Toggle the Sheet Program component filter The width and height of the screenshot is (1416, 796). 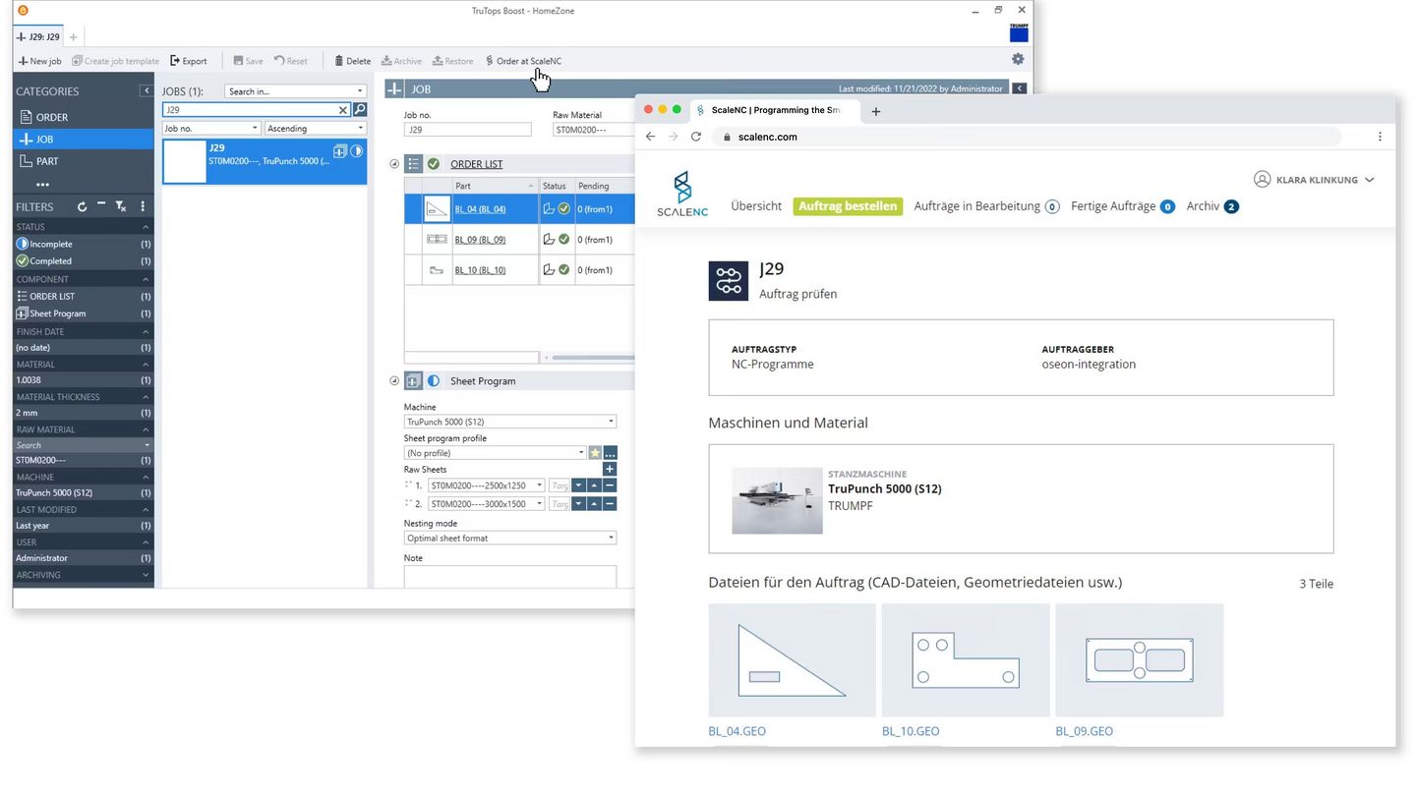point(57,313)
